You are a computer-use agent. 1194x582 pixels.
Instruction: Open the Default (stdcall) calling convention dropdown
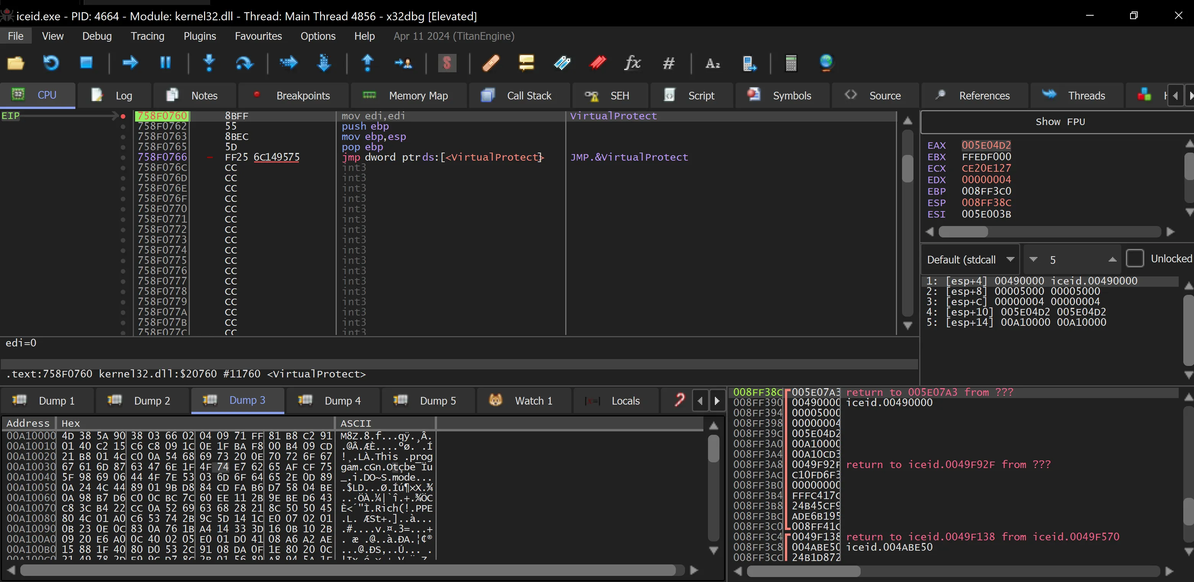tap(970, 259)
